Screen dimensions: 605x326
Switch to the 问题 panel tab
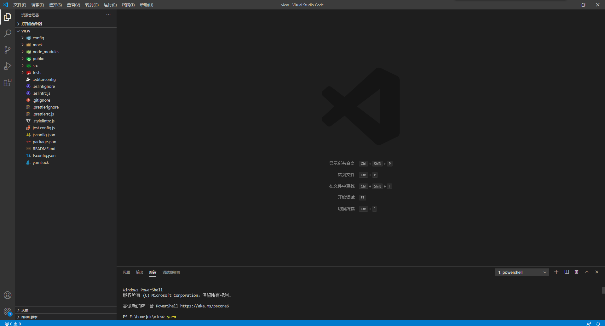pos(126,272)
